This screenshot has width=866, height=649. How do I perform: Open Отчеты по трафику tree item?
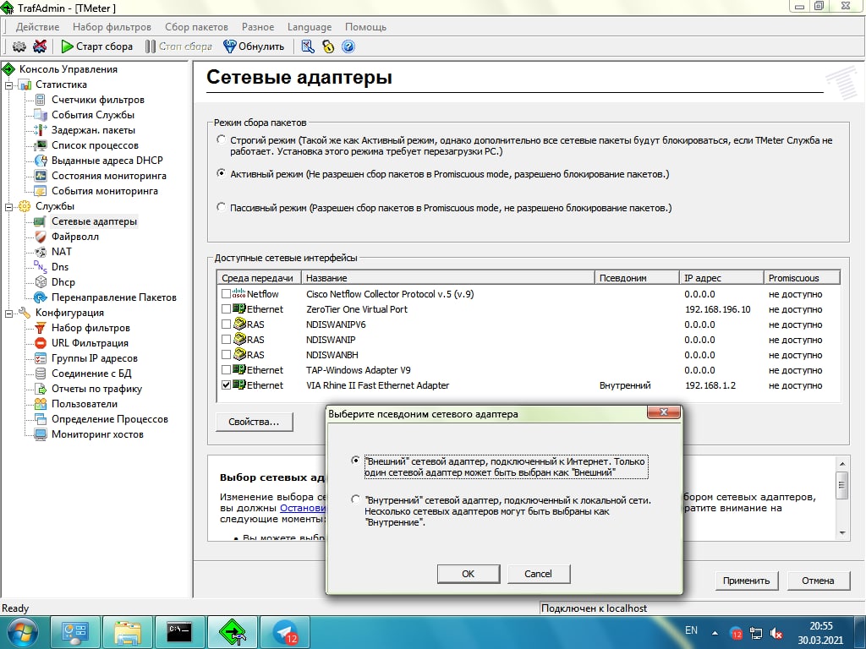click(x=96, y=389)
